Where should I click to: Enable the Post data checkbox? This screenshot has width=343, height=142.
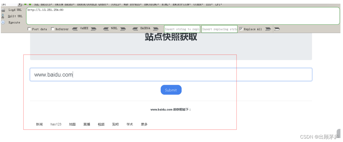point(29,29)
